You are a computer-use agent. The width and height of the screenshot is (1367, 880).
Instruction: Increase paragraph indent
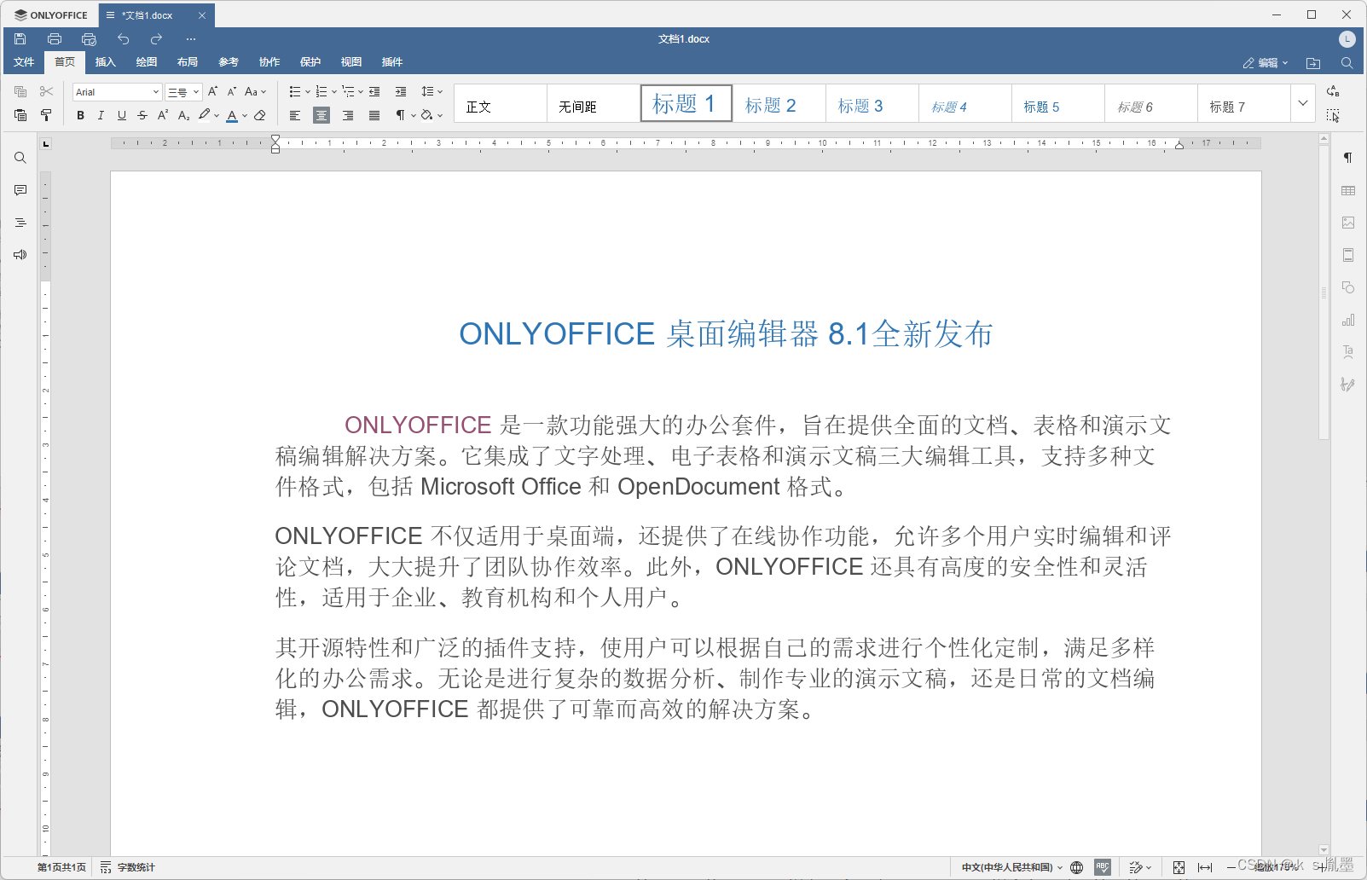[x=401, y=91]
